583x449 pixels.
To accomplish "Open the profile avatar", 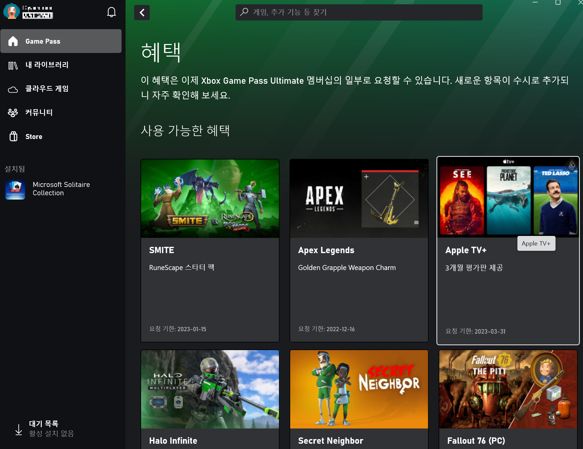I will pyautogui.click(x=12, y=11).
